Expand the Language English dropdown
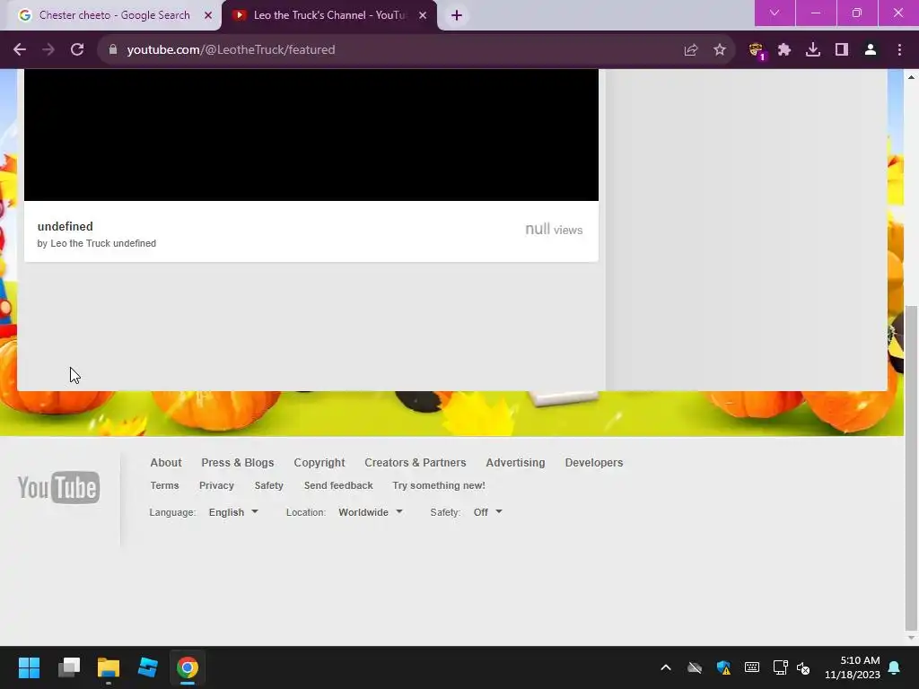 [x=233, y=512]
